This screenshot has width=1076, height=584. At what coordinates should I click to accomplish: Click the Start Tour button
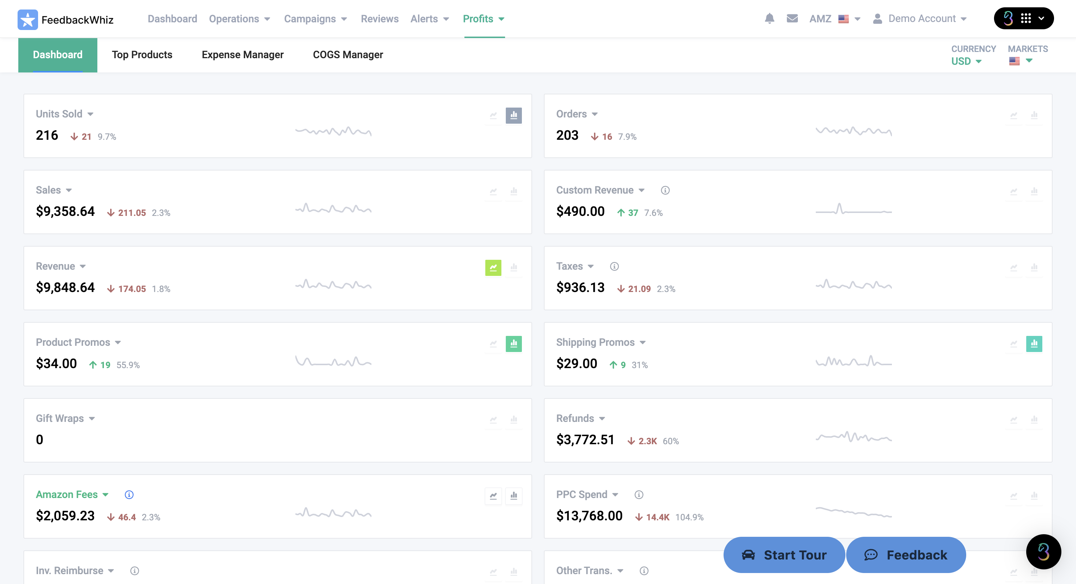point(784,555)
